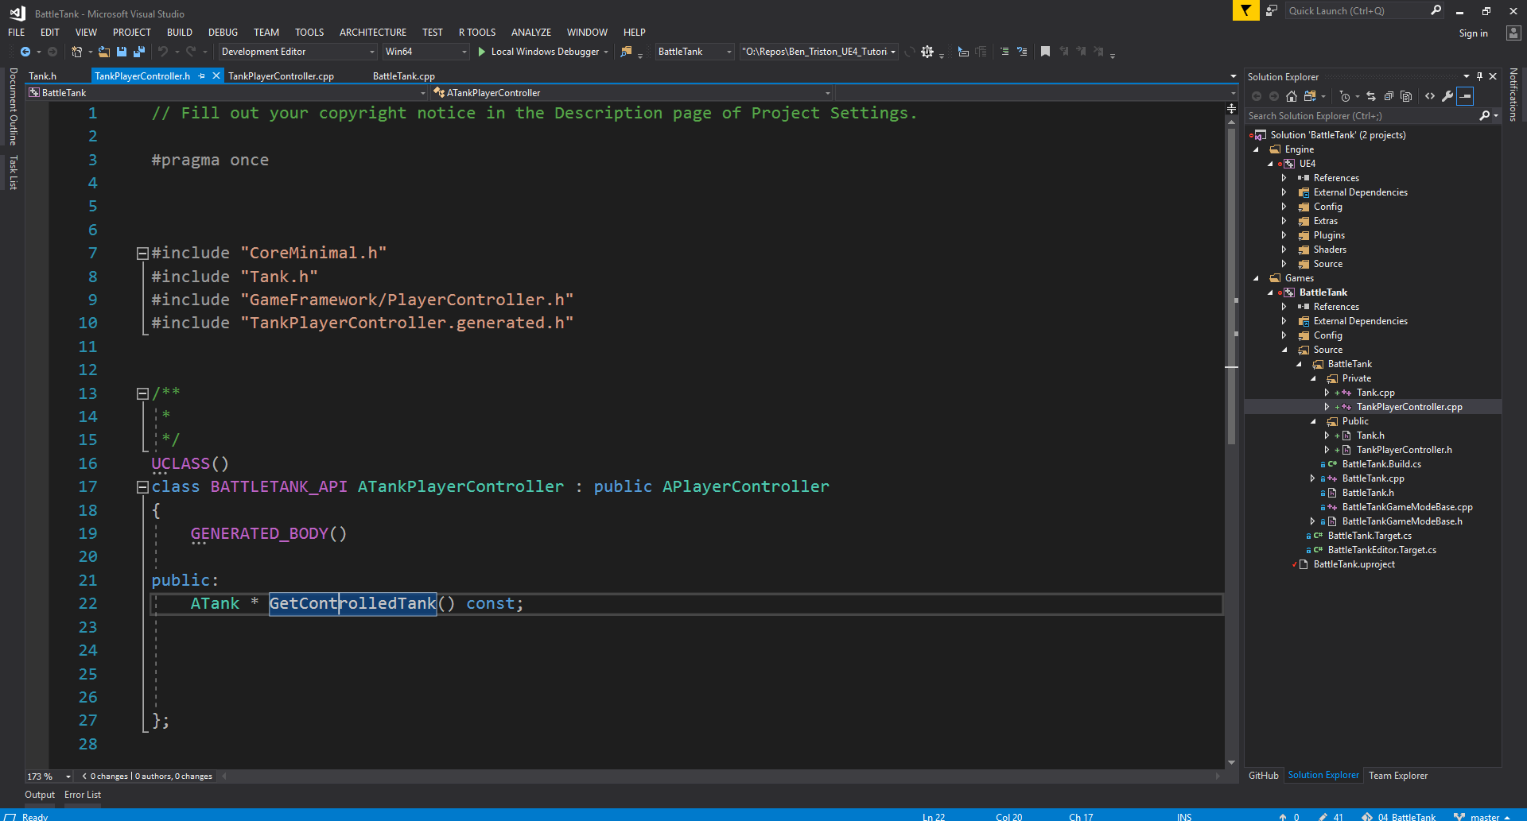Open the Win64 platform dropdown
1527x821 pixels.
426,52
